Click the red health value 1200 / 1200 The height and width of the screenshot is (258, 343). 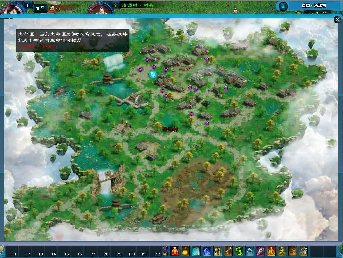coord(38,47)
